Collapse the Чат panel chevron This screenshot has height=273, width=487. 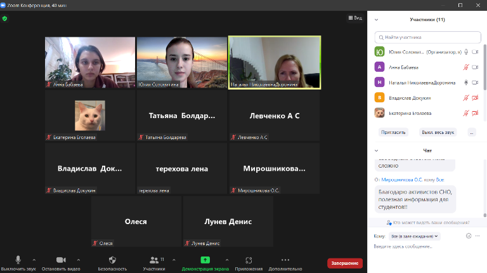click(377, 150)
